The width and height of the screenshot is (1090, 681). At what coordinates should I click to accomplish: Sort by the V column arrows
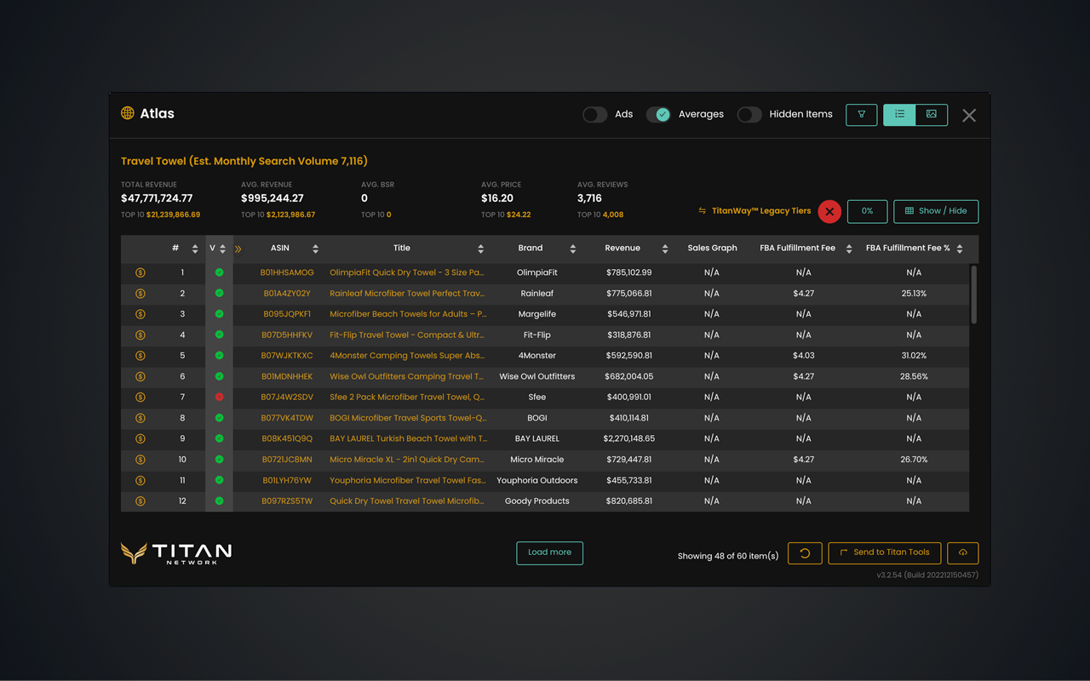222,249
